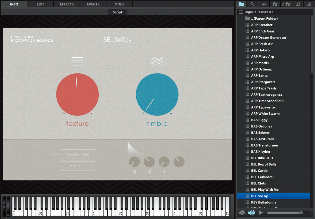Go to the Parent Folder

[x=274, y=19]
